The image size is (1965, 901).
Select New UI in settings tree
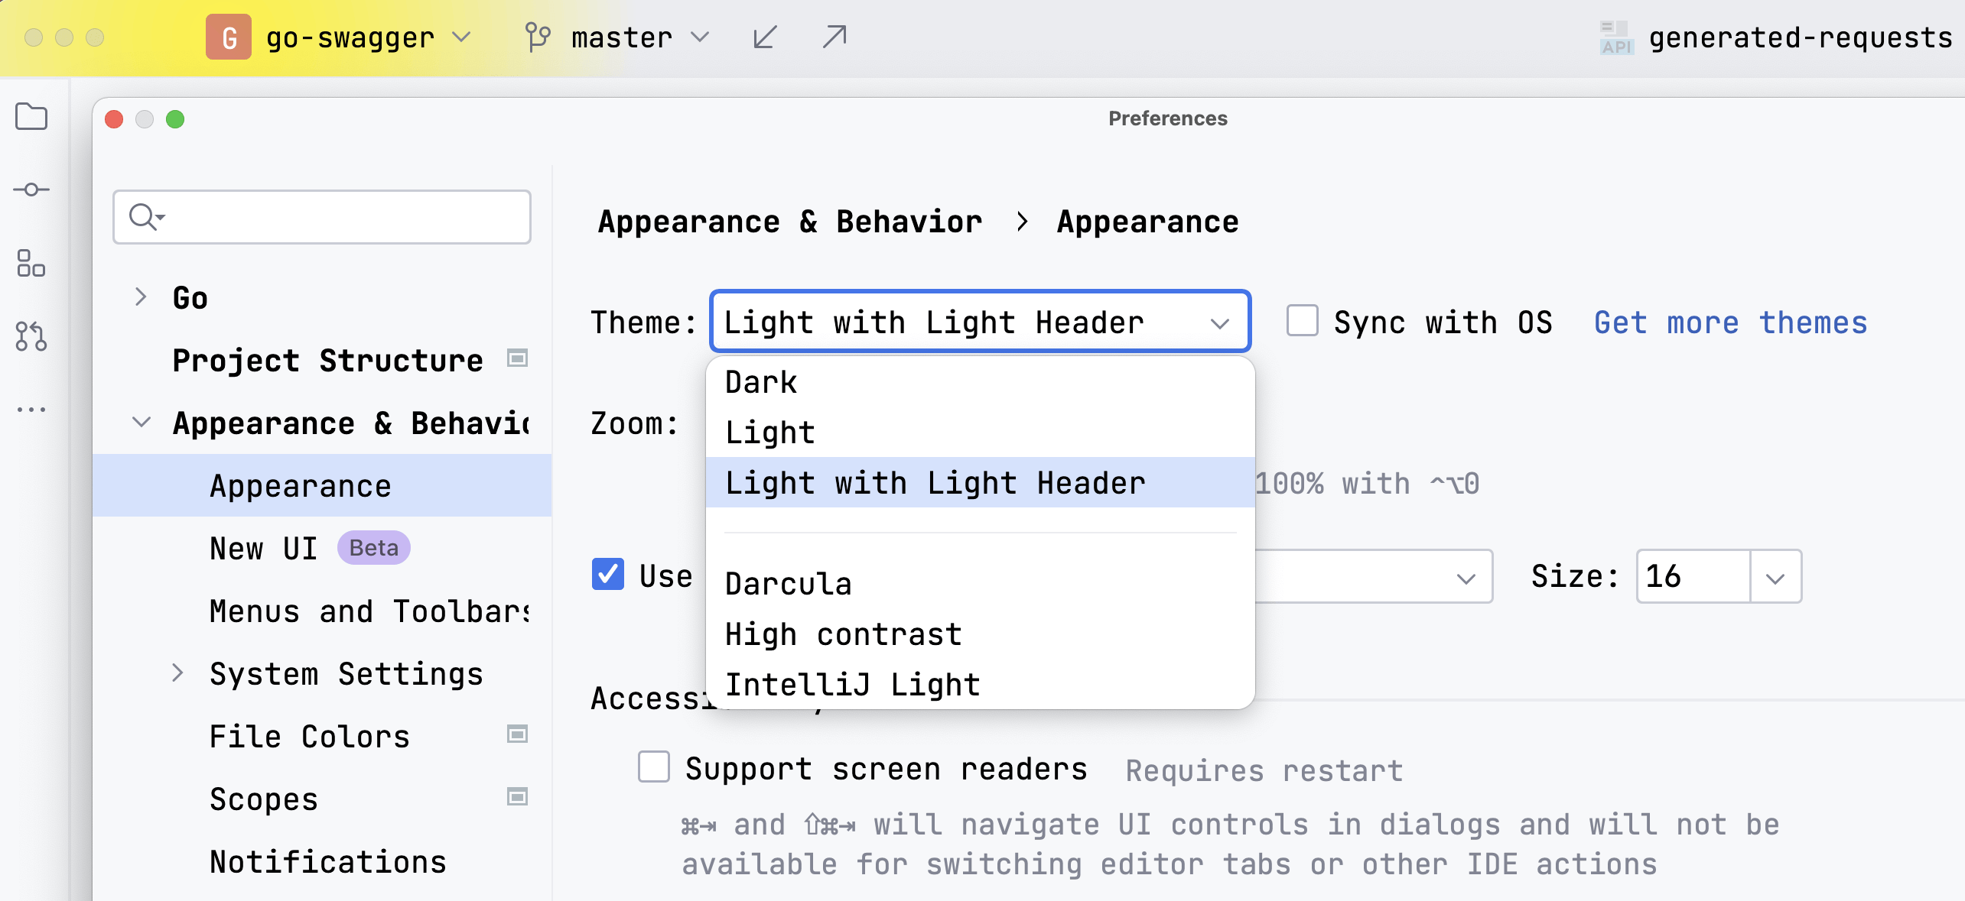(x=264, y=549)
